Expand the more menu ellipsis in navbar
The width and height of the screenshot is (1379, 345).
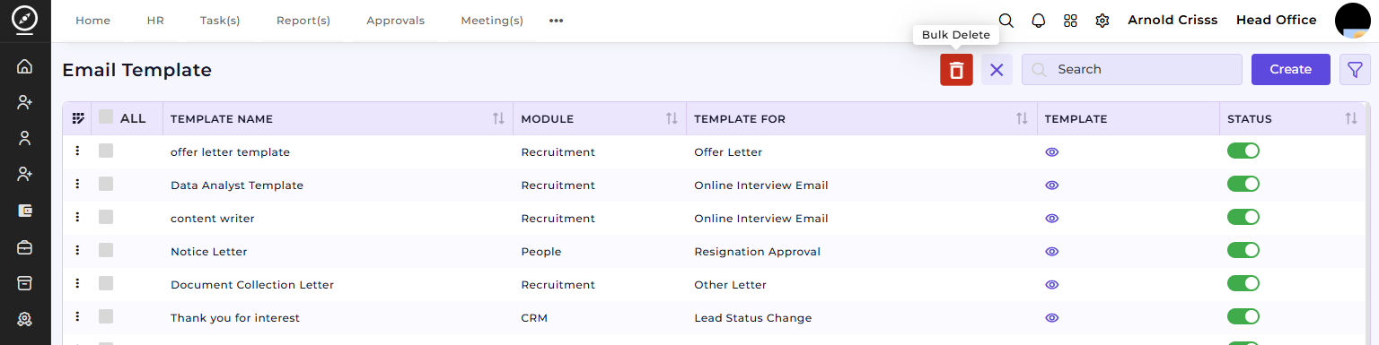point(556,21)
